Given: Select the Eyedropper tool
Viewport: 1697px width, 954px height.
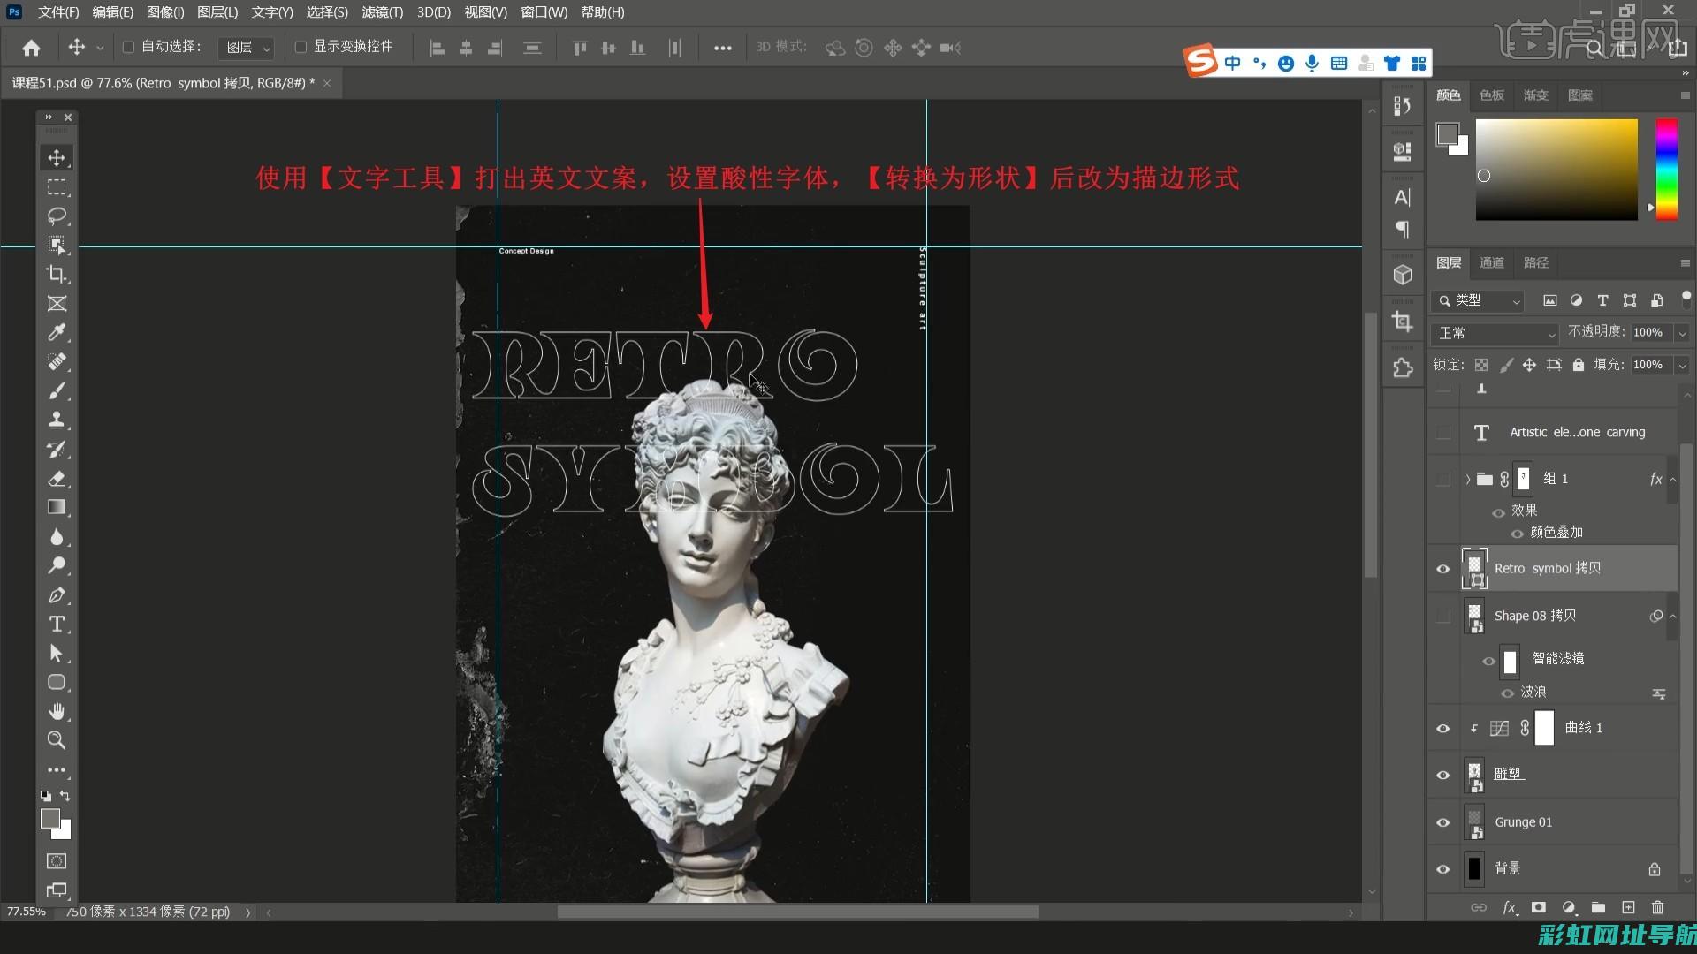Looking at the screenshot, I should point(57,333).
